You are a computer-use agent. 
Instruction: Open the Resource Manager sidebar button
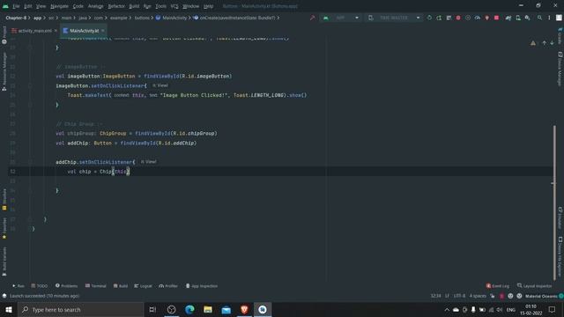coord(4,71)
